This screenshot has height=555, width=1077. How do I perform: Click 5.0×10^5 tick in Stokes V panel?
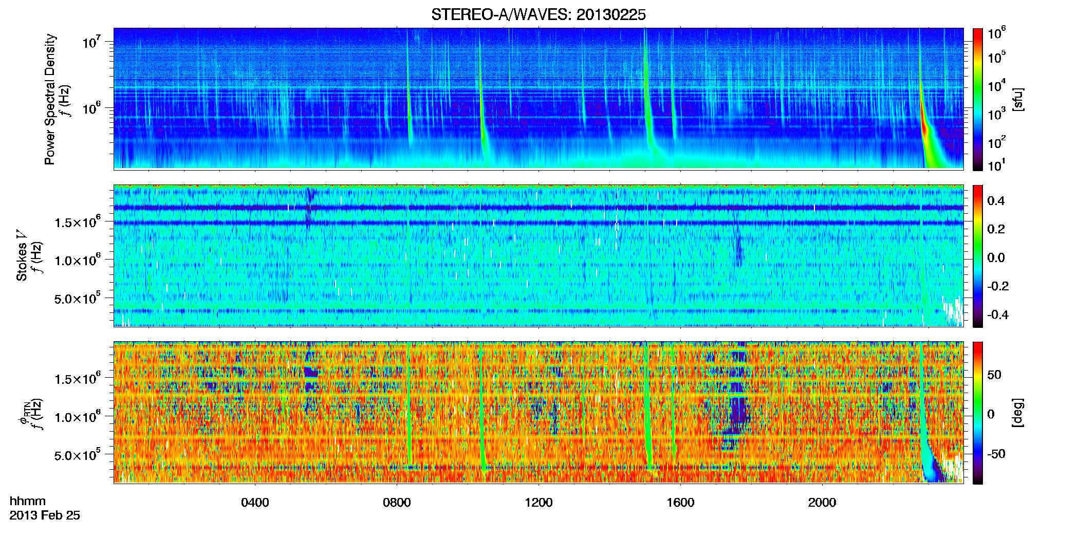coord(77,298)
